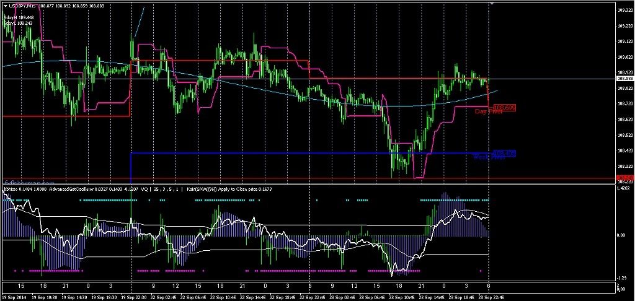Click the 1.4202 value on oscillator scale
This screenshot has height=301, width=635.
[x=625, y=188]
